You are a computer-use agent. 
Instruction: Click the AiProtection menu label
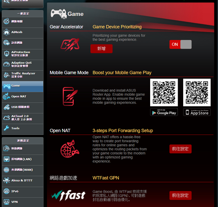pos(21,54)
